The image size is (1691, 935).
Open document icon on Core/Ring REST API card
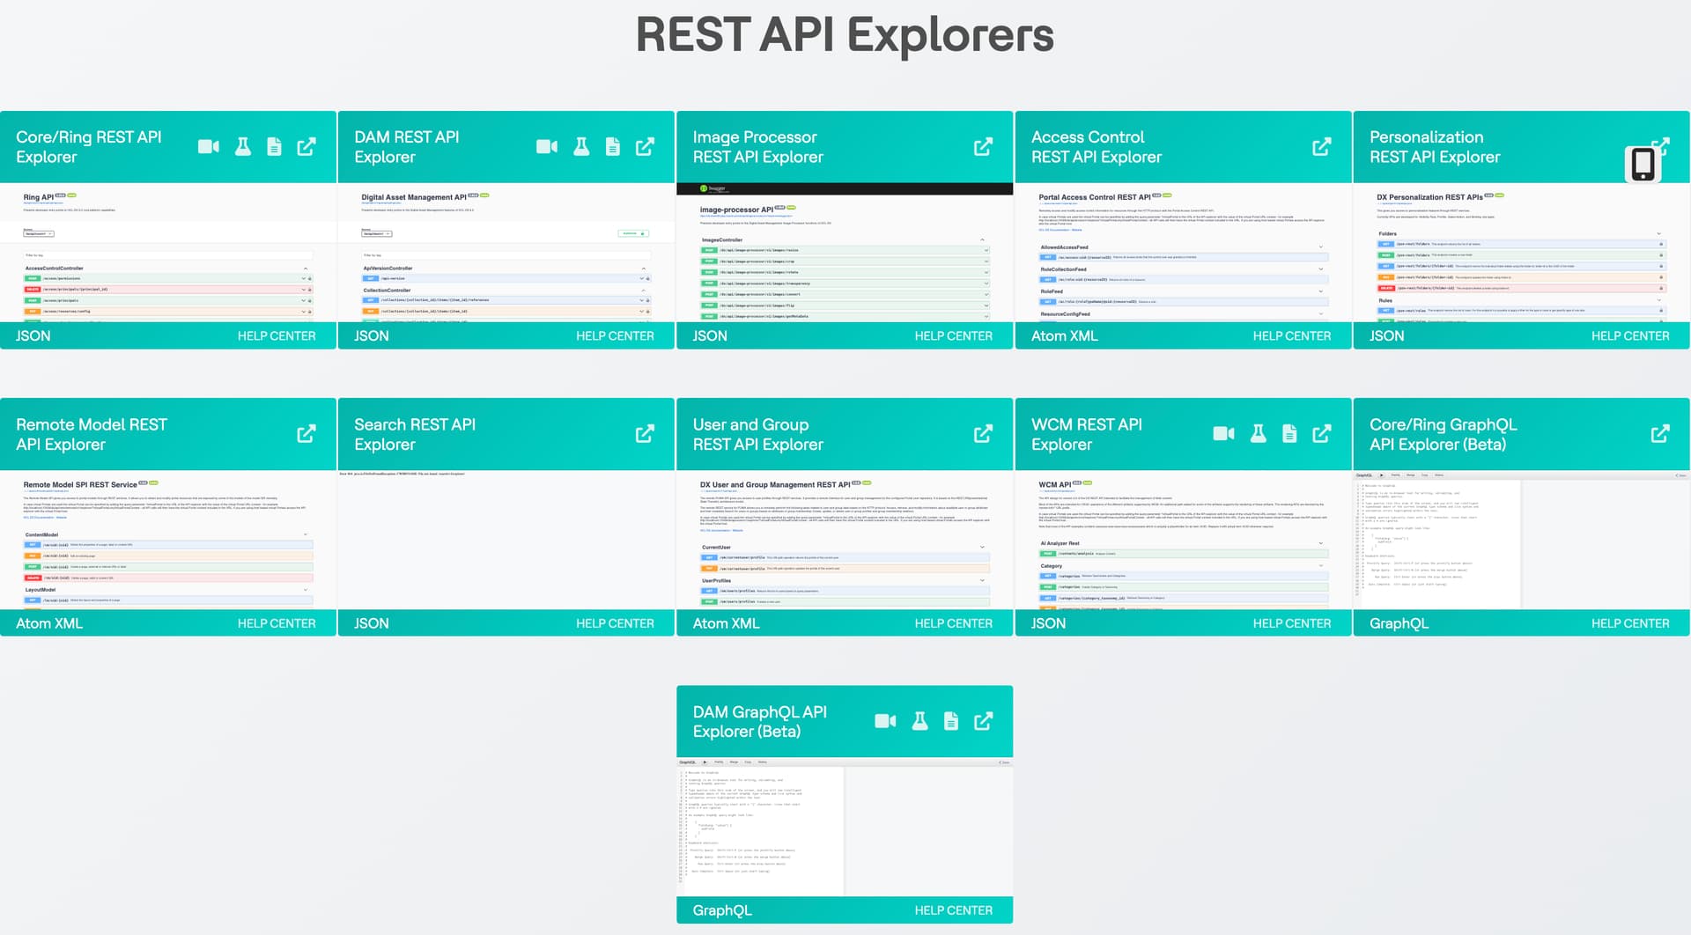[x=275, y=147]
